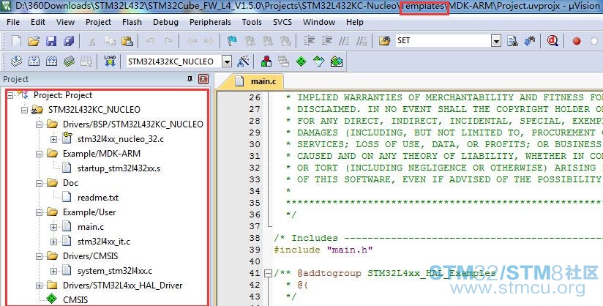The height and width of the screenshot is (306, 603).
Task: Open Manage Run-Time Environment with the green diamond icon
Action: point(301,61)
